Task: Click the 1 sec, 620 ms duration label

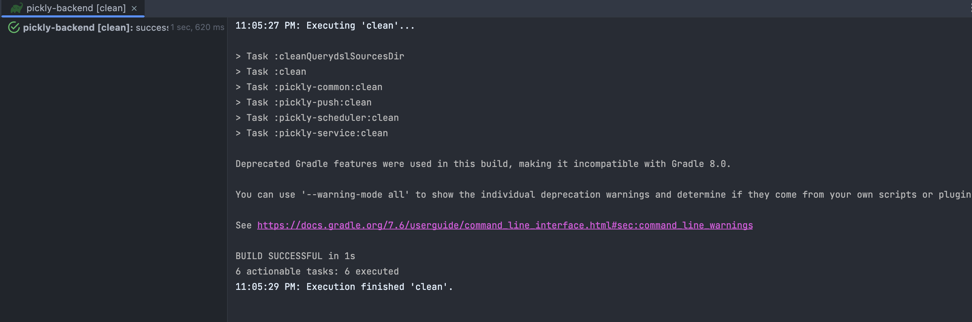Action: [197, 27]
